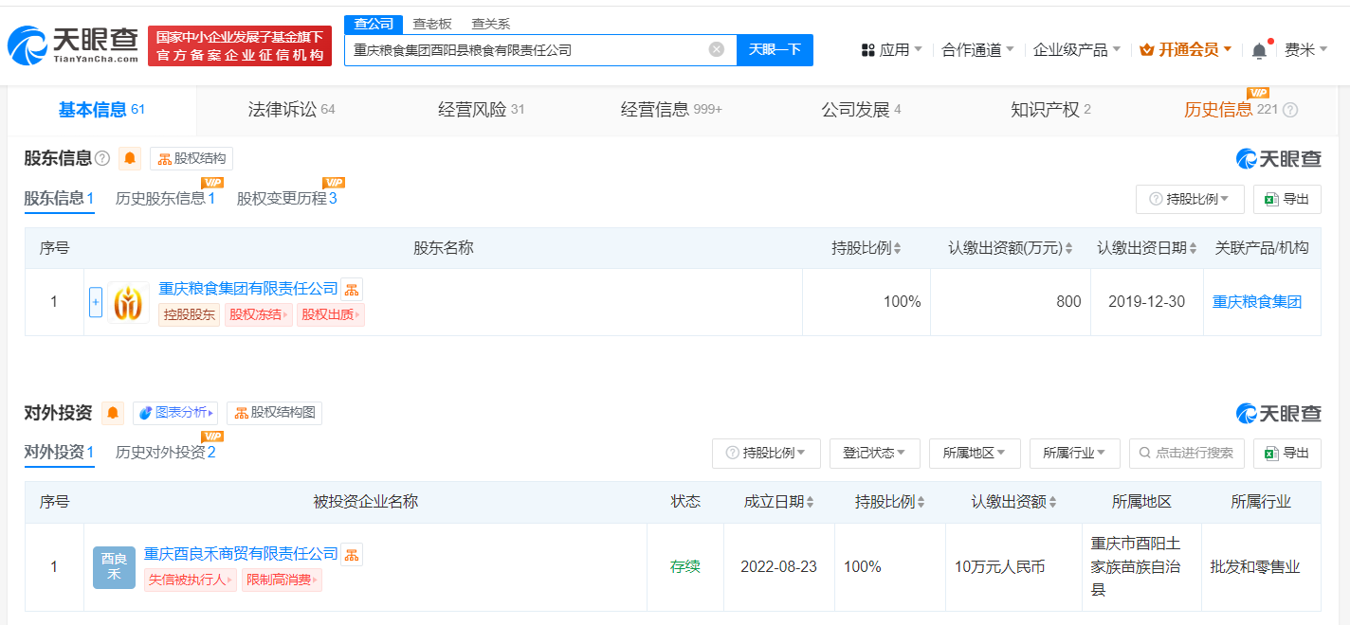Image resolution: width=1350 pixels, height=625 pixels.
Task: Open the 企业级产品 dropdown
Action: click(1077, 50)
